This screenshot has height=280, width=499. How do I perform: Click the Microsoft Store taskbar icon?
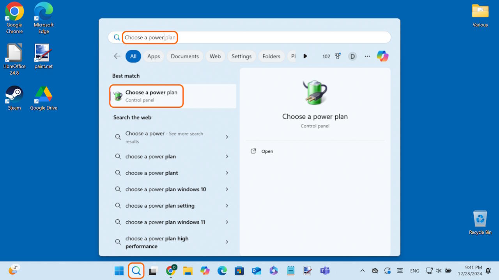[239, 271]
